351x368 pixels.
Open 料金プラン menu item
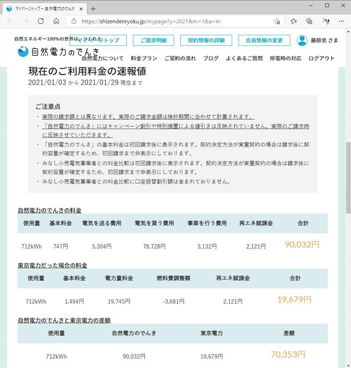pos(144,58)
